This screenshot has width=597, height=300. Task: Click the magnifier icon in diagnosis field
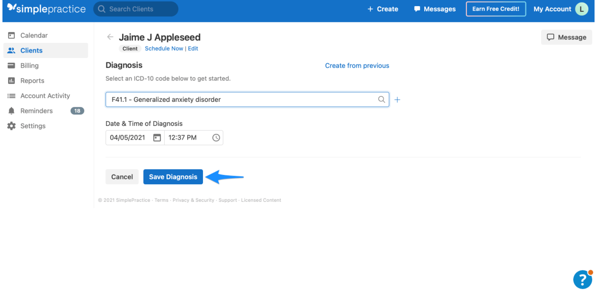[x=381, y=99]
